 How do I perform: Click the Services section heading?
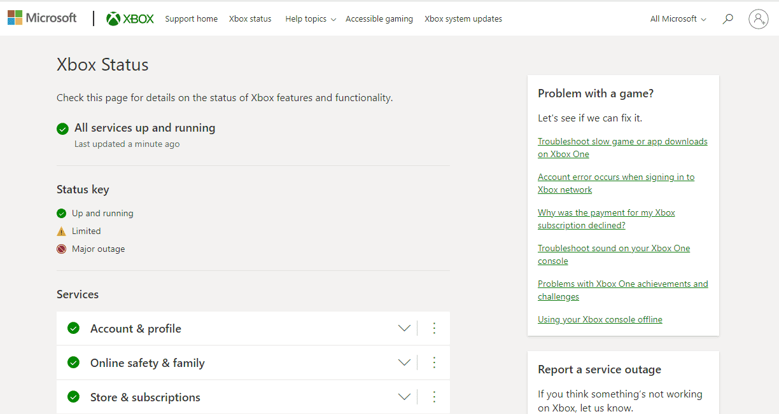[x=78, y=294]
